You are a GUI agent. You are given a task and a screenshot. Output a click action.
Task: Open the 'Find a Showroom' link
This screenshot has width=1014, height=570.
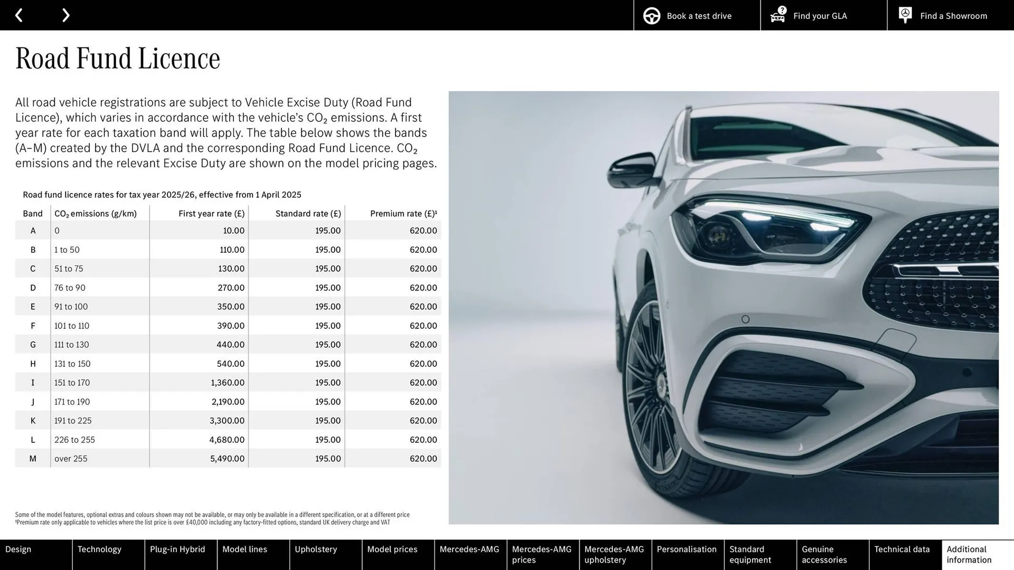pos(953,16)
